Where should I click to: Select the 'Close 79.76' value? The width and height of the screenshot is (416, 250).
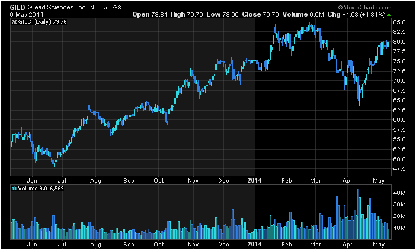[x=261, y=15]
